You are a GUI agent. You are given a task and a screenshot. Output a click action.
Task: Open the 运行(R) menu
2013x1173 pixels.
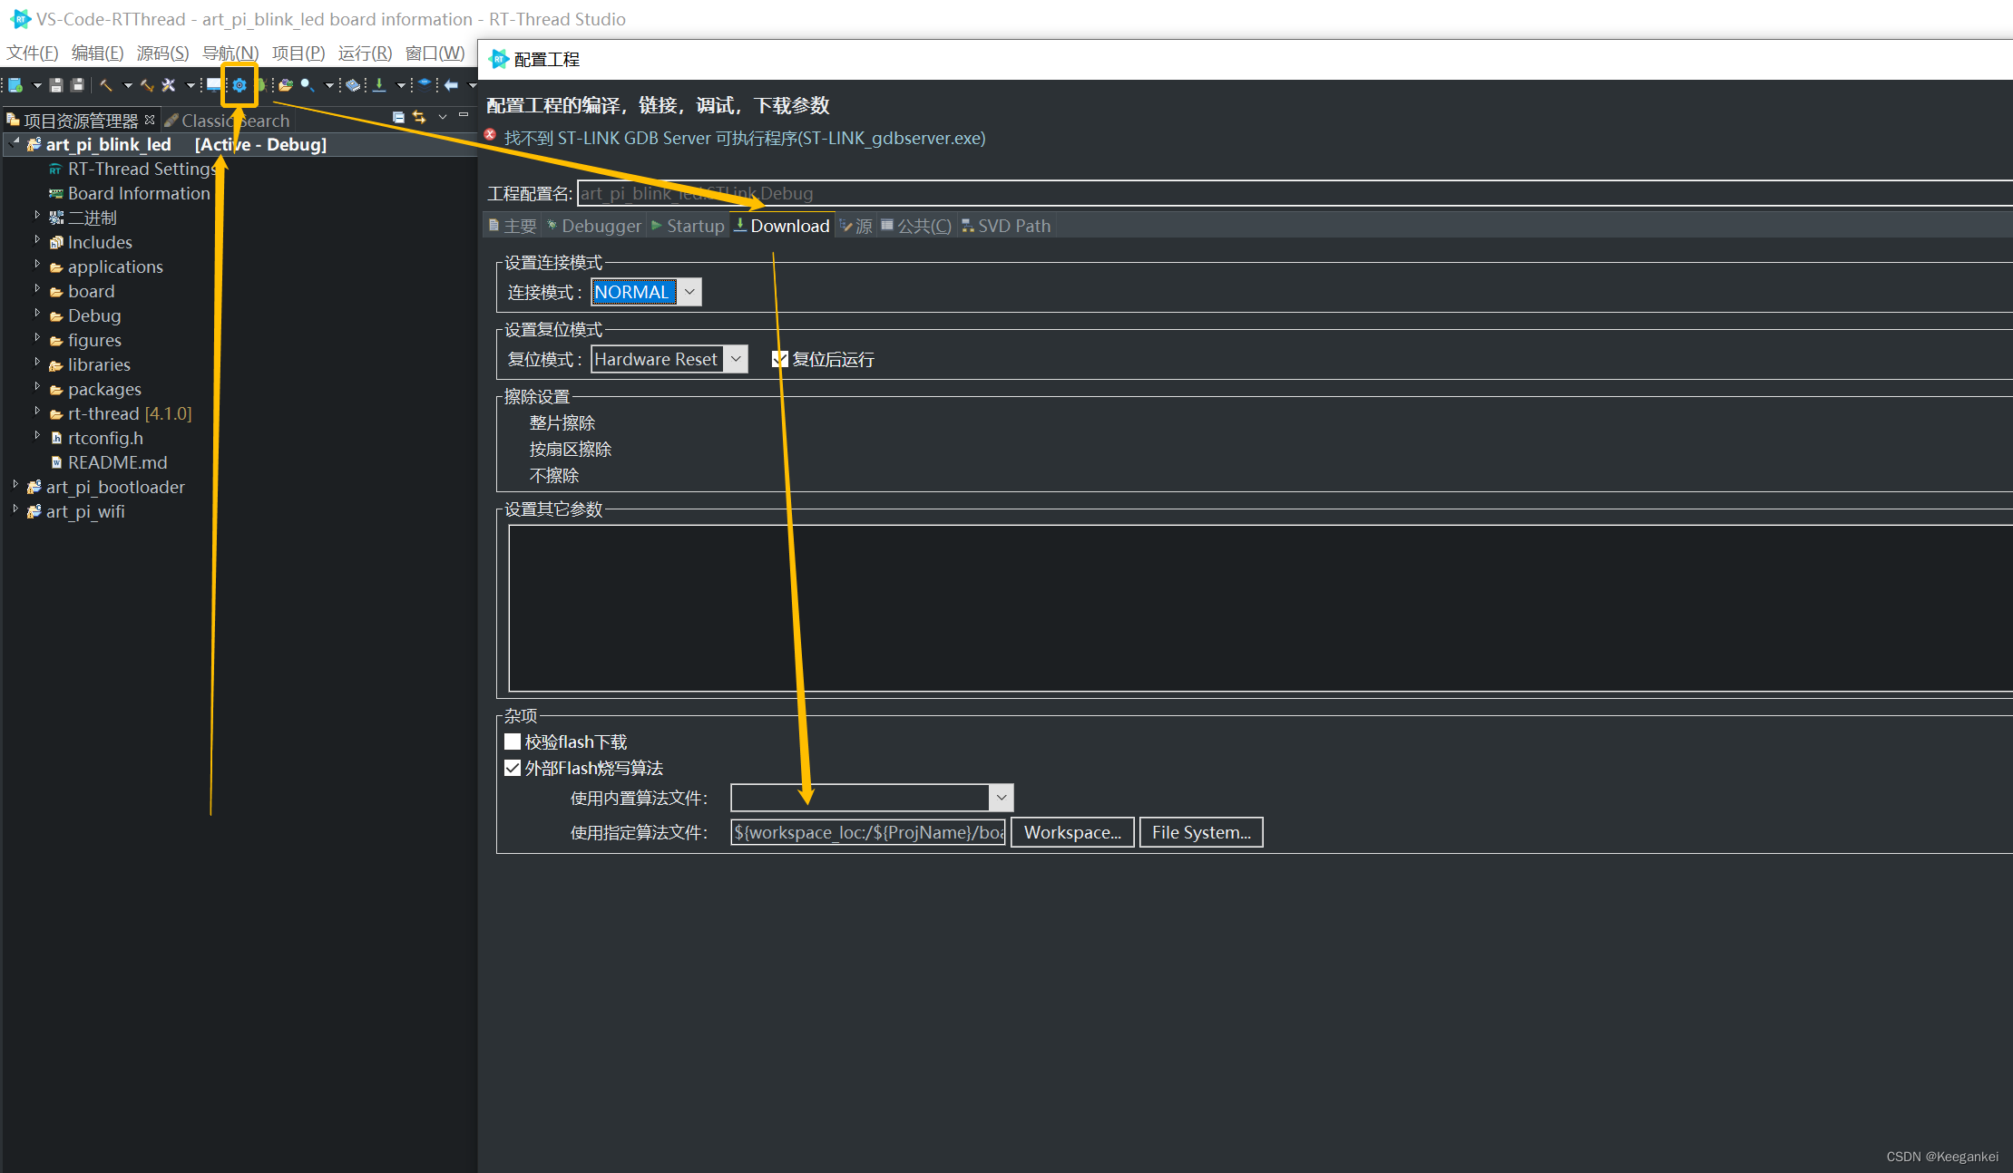(x=365, y=53)
